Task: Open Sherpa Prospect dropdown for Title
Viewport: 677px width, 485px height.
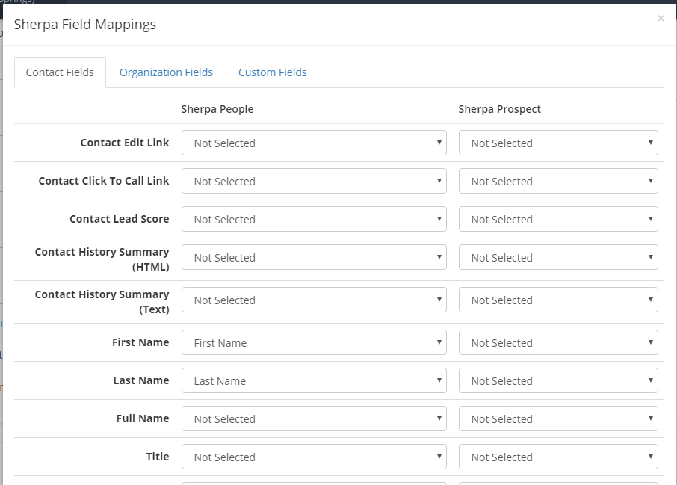Action: 558,457
